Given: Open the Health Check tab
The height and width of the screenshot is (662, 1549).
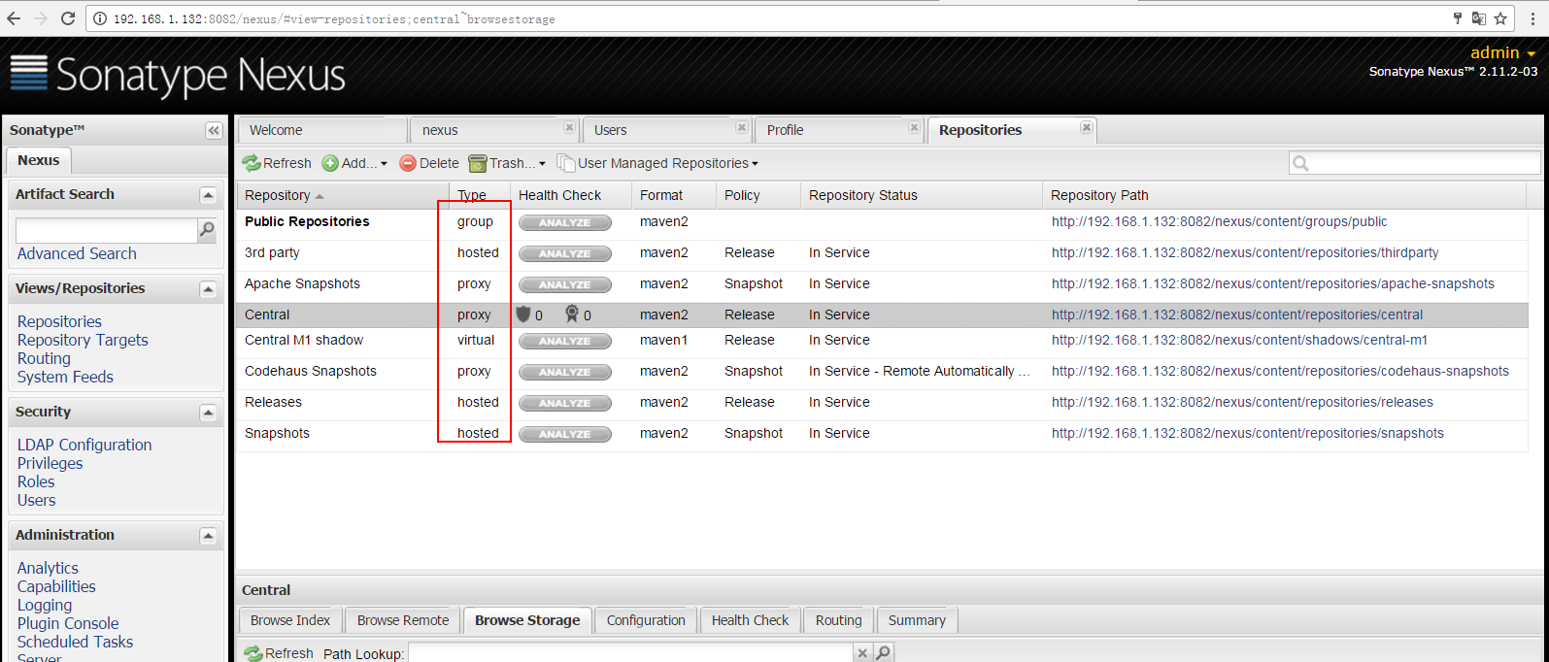Looking at the screenshot, I should point(750,620).
